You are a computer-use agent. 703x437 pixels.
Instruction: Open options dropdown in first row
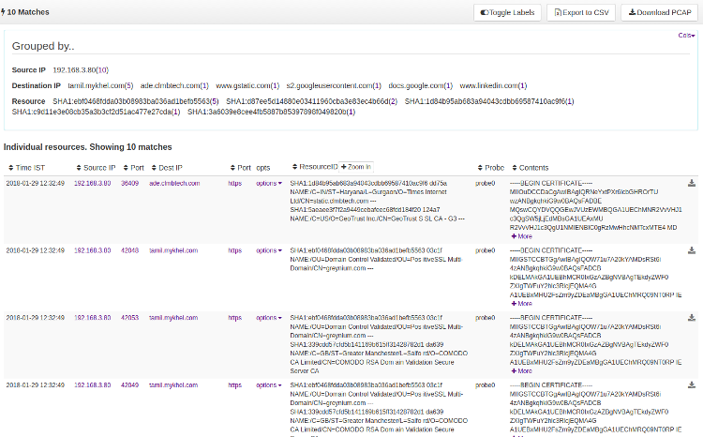[269, 184]
